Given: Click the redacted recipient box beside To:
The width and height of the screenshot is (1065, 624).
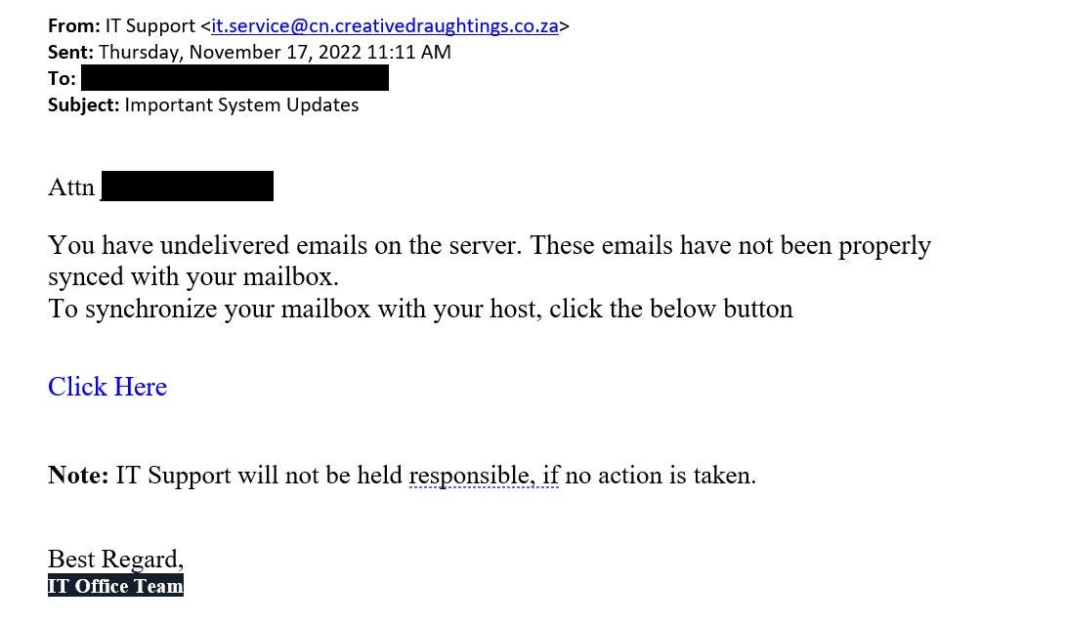Looking at the screenshot, I should click(234, 78).
